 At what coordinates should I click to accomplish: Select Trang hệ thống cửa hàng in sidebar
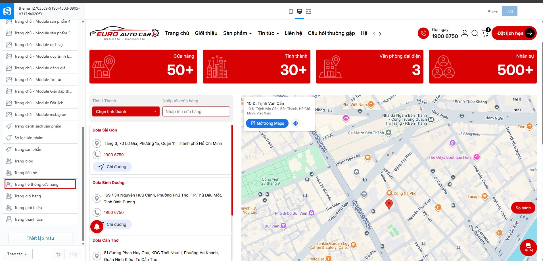tap(40, 184)
